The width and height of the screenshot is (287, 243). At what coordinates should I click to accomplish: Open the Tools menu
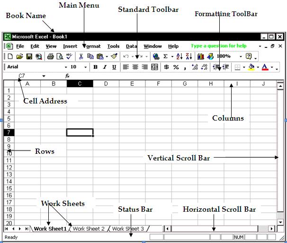pyautogui.click(x=113, y=46)
